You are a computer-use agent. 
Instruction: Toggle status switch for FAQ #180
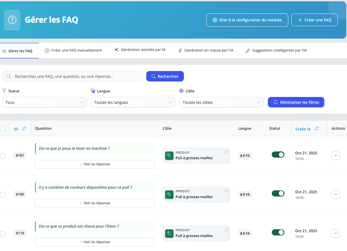(x=278, y=193)
